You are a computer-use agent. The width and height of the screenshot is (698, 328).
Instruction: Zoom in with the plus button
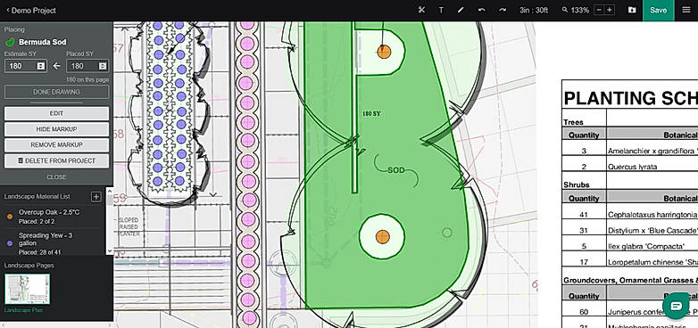(610, 10)
